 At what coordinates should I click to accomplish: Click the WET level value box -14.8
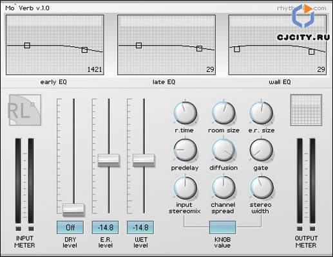[x=140, y=227]
